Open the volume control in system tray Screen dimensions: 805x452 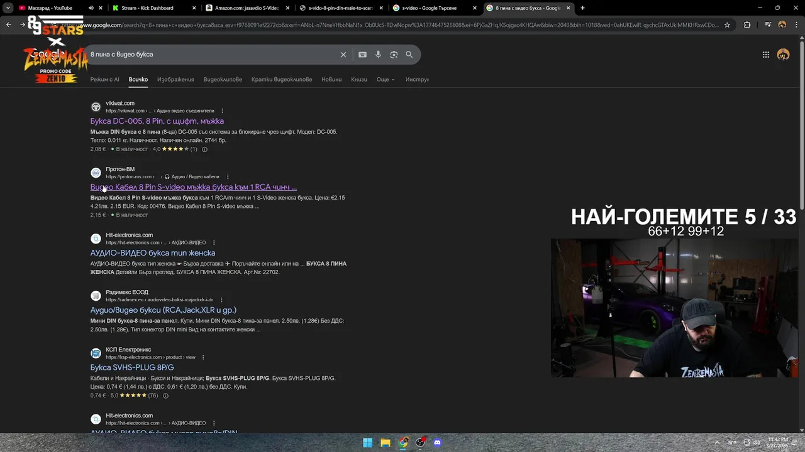coord(758,443)
